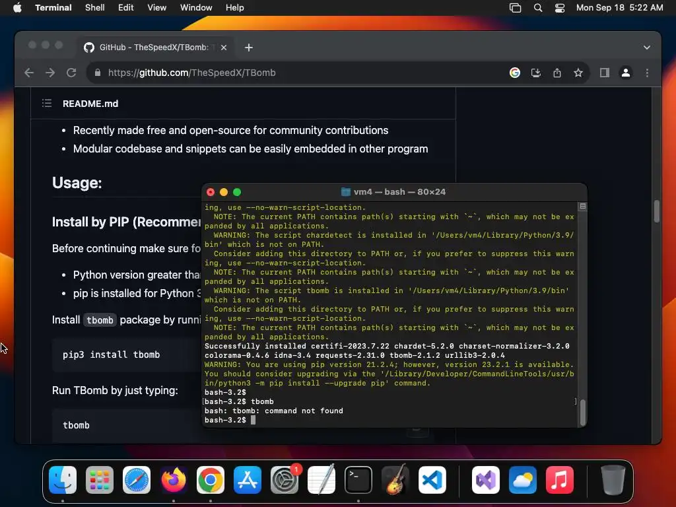Open Visual Studio Code from the Dock
This screenshot has width=676, height=507.
click(x=432, y=480)
